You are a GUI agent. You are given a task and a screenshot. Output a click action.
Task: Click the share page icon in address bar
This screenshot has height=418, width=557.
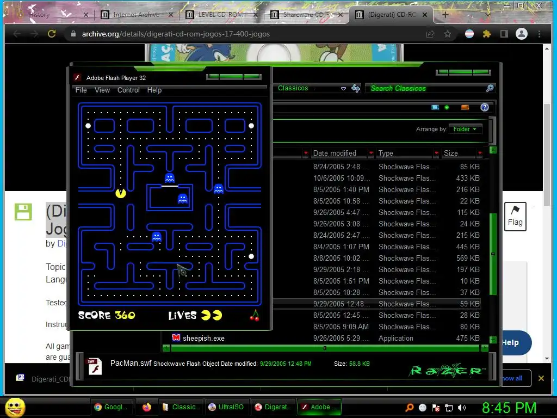(x=430, y=34)
